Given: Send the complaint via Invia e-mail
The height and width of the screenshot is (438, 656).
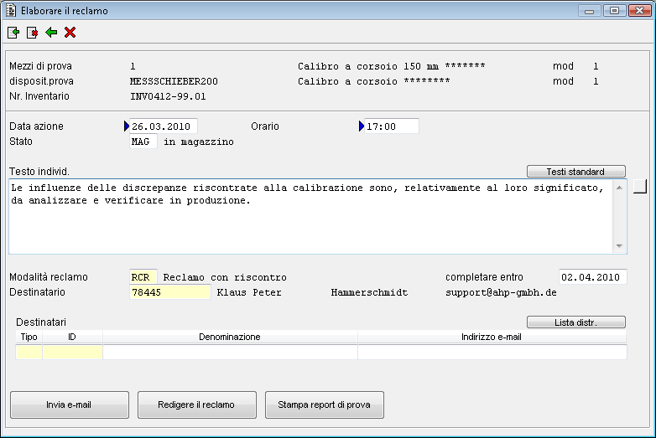Looking at the screenshot, I should pos(70,405).
